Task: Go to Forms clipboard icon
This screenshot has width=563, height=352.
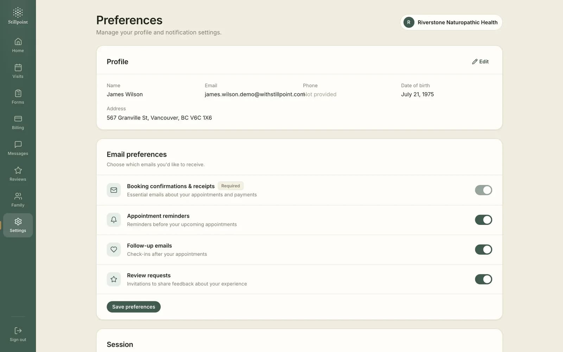Action: tap(18, 93)
